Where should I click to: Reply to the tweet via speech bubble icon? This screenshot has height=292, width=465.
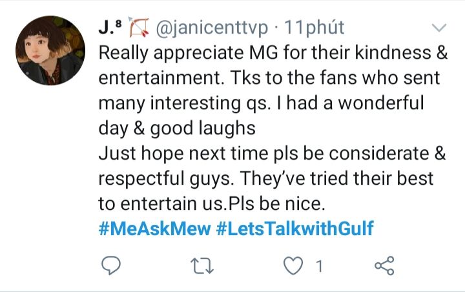[x=111, y=266]
